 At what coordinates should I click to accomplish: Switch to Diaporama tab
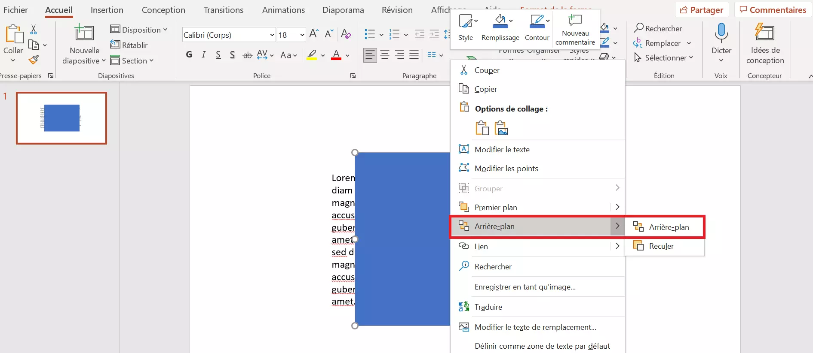[343, 10]
